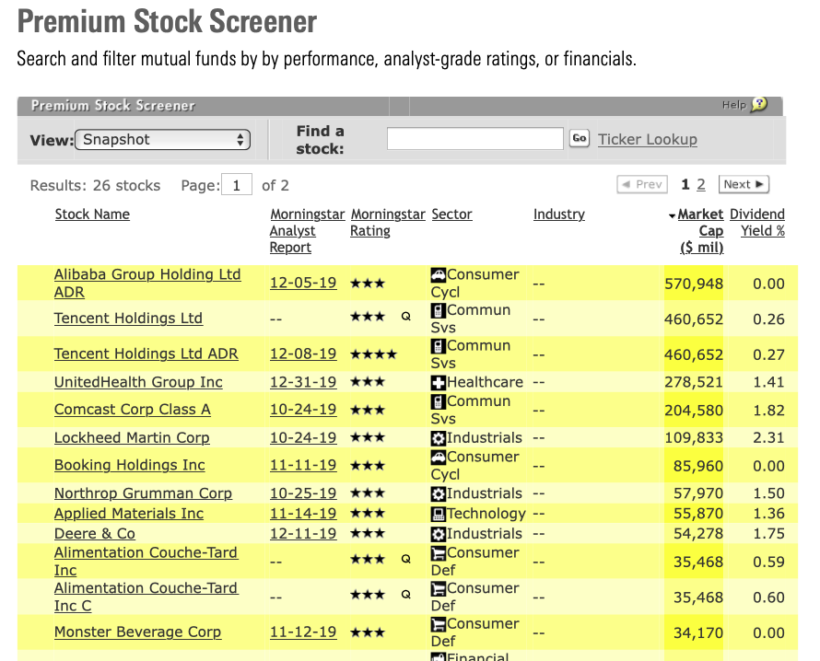Open Lockheed Martin analyst report 10-24-19
Image resolution: width=820 pixels, height=661 pixels.
[x=303, y=438]
